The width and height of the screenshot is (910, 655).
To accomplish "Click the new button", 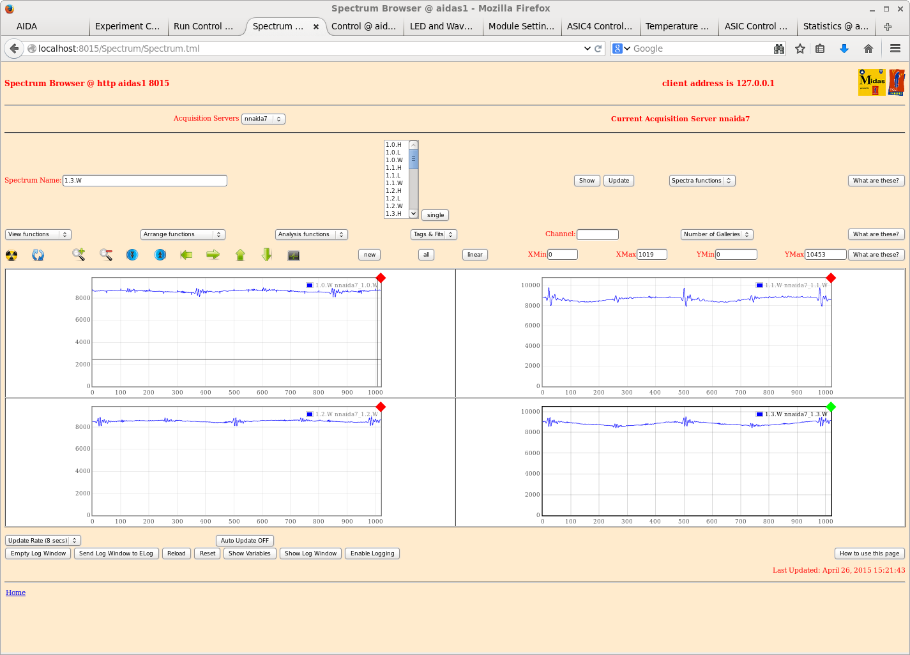I will tap(370, 255).
